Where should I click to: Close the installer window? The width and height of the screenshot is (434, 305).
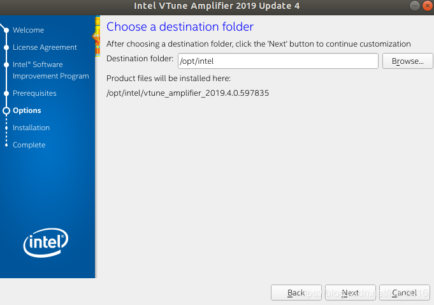tap(428, 6)
